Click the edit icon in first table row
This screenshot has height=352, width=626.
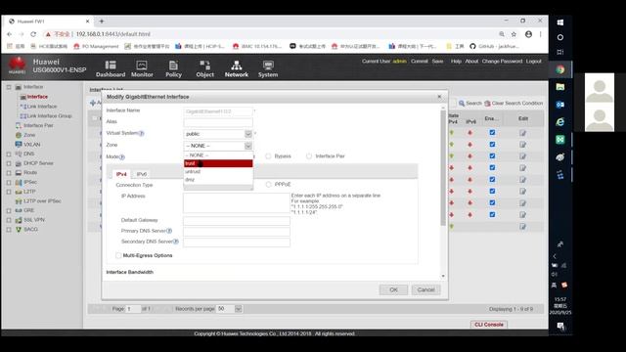point(522,133)
